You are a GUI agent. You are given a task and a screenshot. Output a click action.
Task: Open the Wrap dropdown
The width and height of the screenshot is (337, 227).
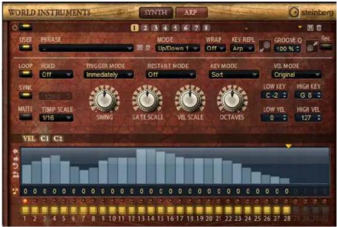215,48
